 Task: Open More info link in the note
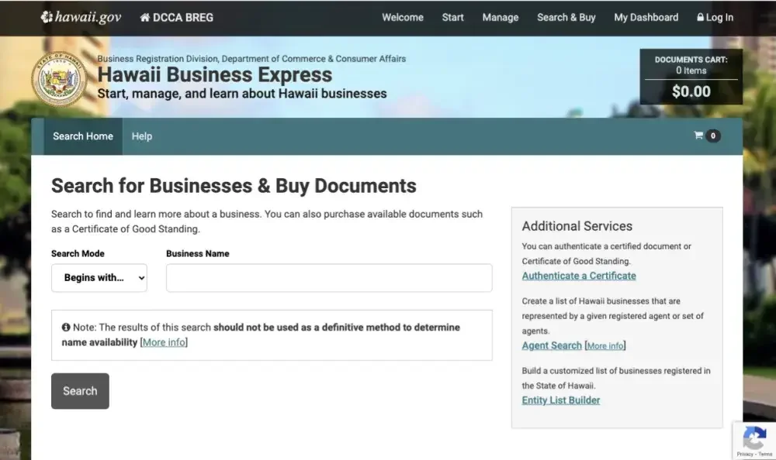(164, 342)
